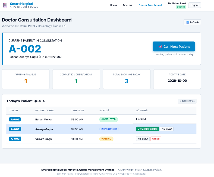Click the Waiting In Queue stat card
214x177 pixels.
[x=26, y=79]
